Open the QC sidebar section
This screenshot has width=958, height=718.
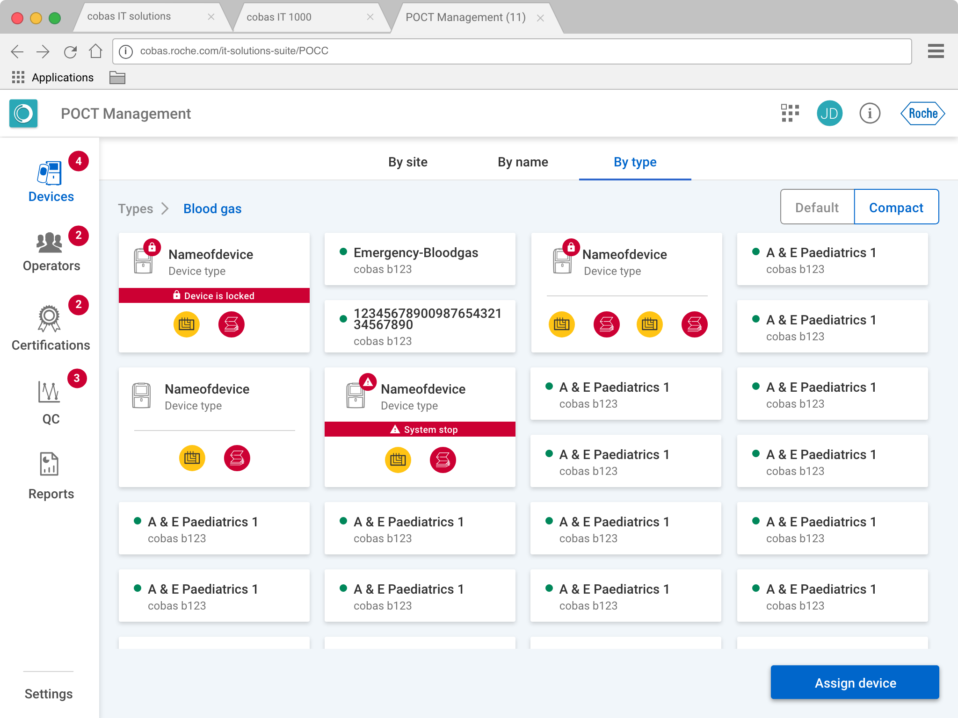point(51,402)
